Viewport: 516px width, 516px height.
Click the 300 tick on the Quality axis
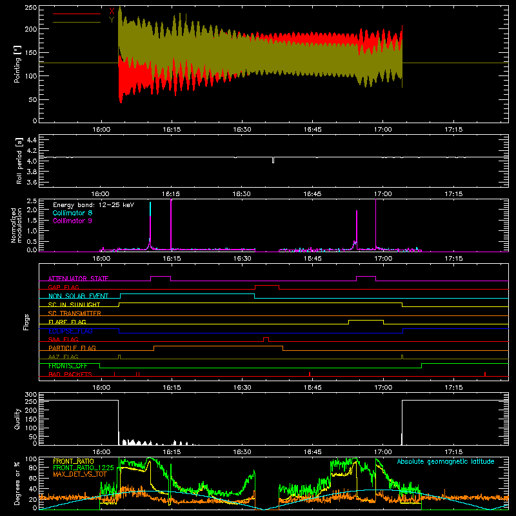click(31, 394)
